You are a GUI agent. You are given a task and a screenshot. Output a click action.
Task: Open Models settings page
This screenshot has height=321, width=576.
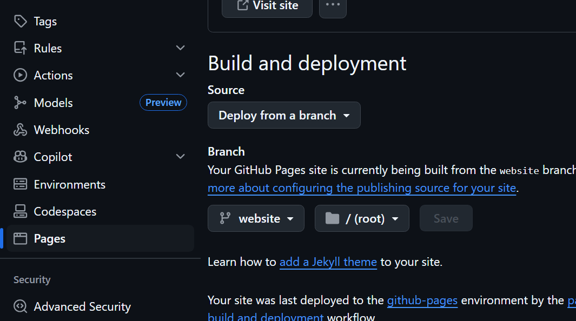[100, 103]
